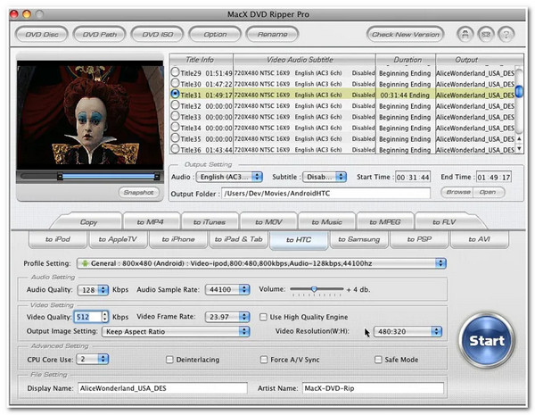Switch to the to AppleTV tab
The image size is (535, 415).
tap(118, 239)
